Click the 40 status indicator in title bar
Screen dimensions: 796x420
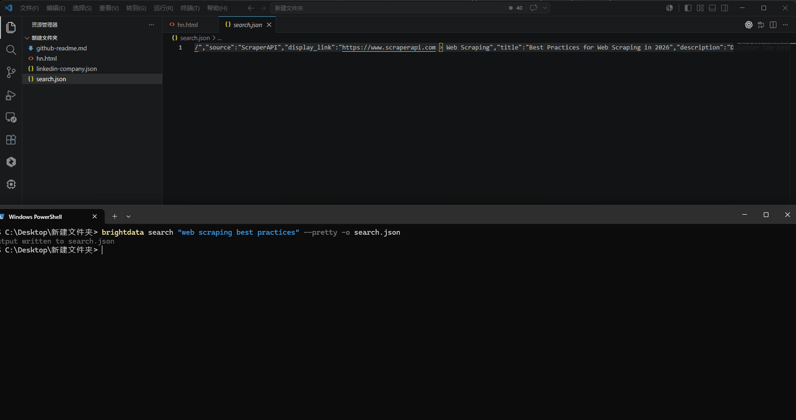(x=516, y=8)
